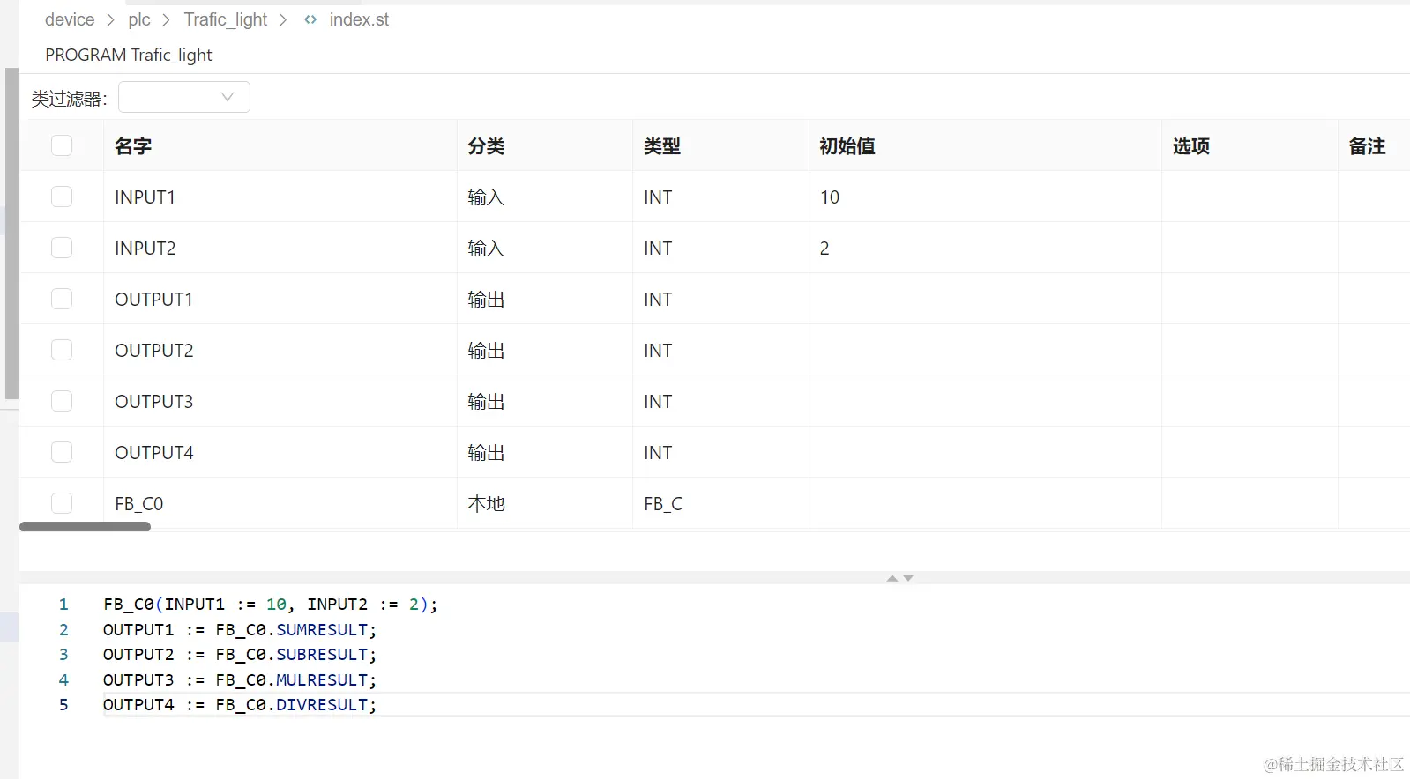
Task: Click the 分类 column header
Action: pos(545,146)
